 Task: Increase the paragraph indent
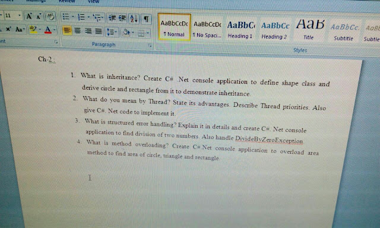pos(122,18)
